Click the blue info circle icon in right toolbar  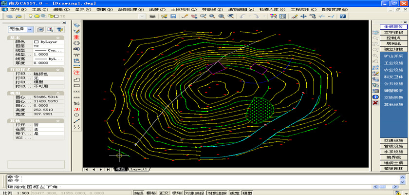(x=375, y=97)
